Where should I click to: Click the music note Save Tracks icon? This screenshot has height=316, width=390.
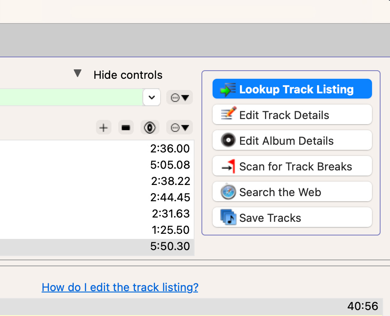228,217
